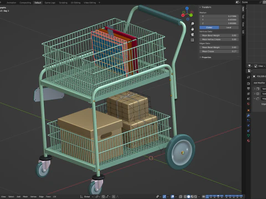This screenshot has height=199, width=266.
Task: Switch to the Default workspace tab
Action: 38,3
